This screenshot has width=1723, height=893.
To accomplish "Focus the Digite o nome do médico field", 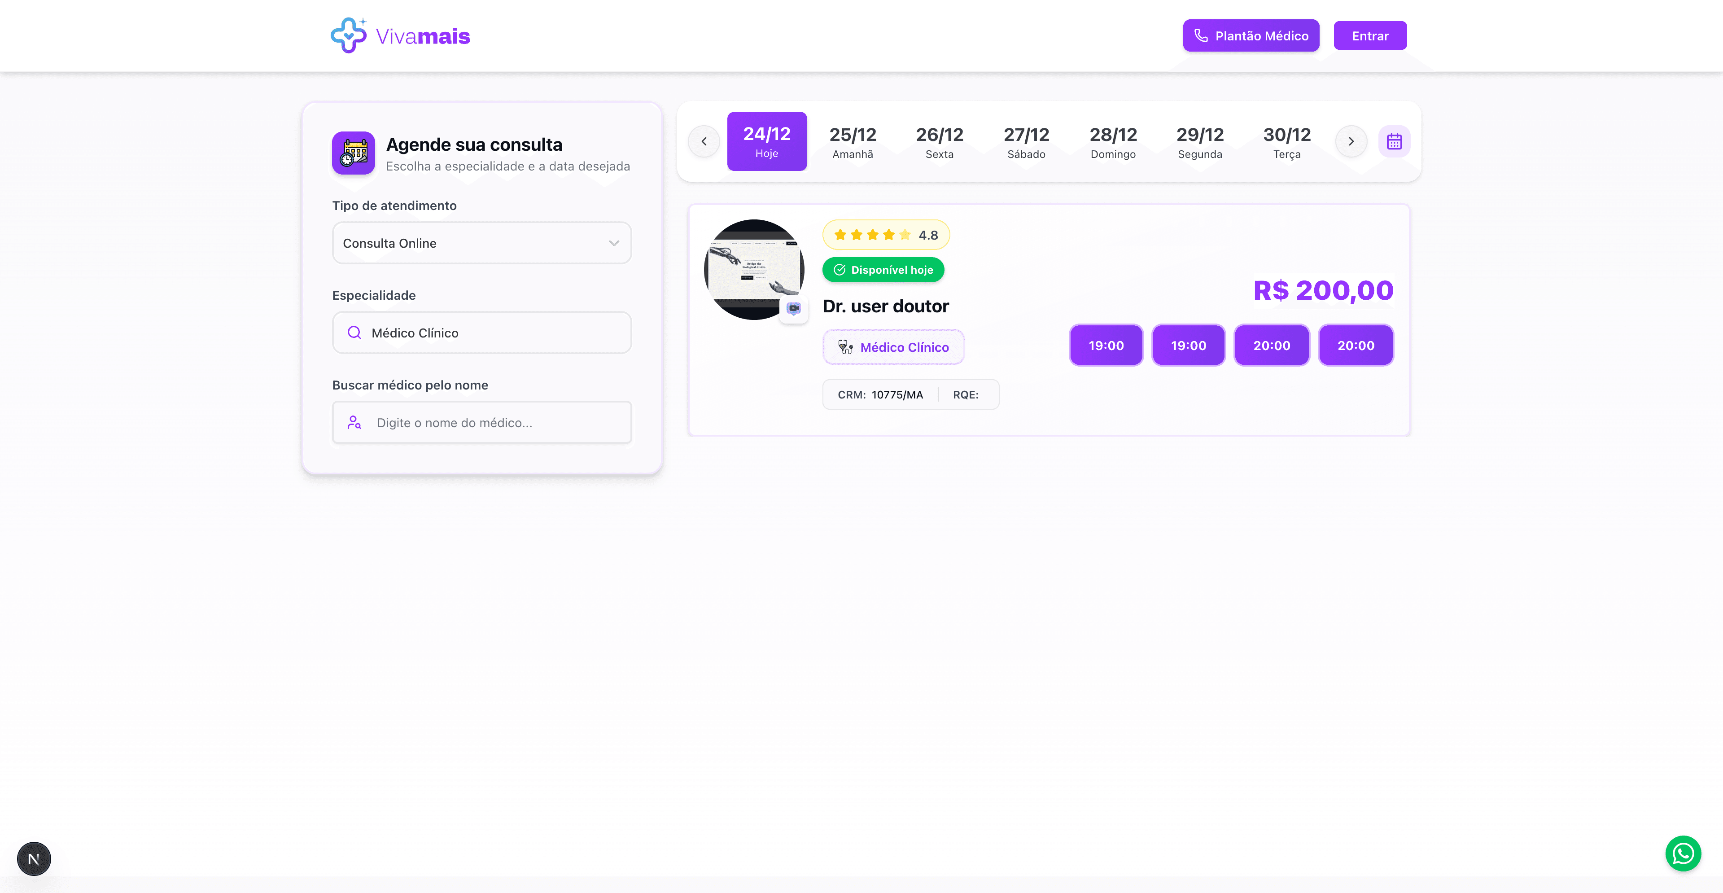I will (x=481, y=422).
